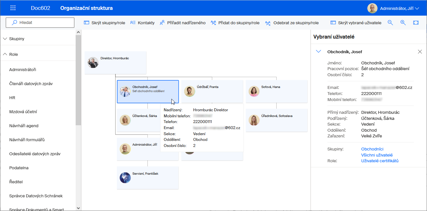The width and height of the screenshot is (427, 211).
Task: Click the Servisní, František avatar
Action: [x=125, y=178]
